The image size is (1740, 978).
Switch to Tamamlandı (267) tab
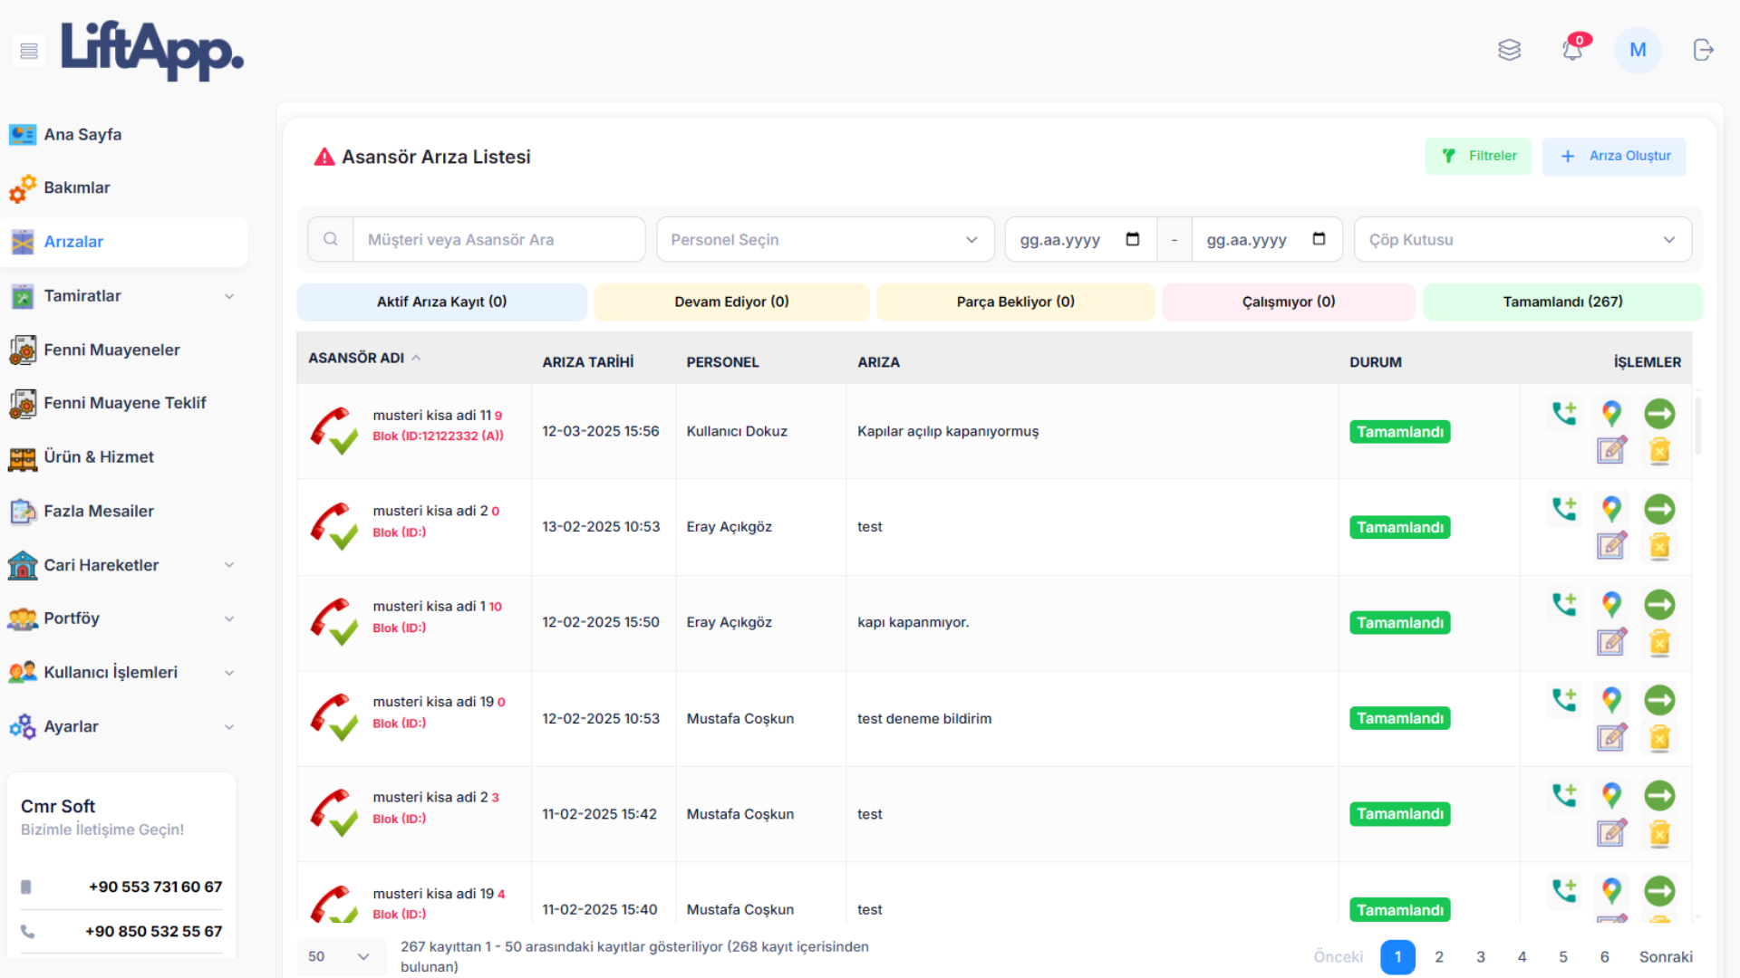pos(1562,302)
